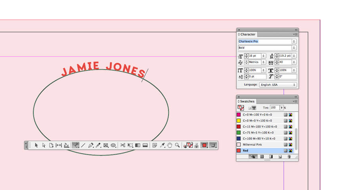Open the tracking value 40 dropdown

294,62
